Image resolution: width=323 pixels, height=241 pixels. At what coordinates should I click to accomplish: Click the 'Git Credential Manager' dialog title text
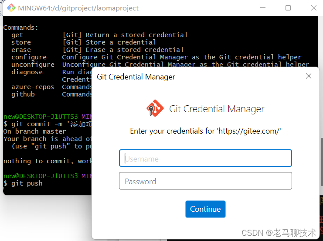point(136,77)
